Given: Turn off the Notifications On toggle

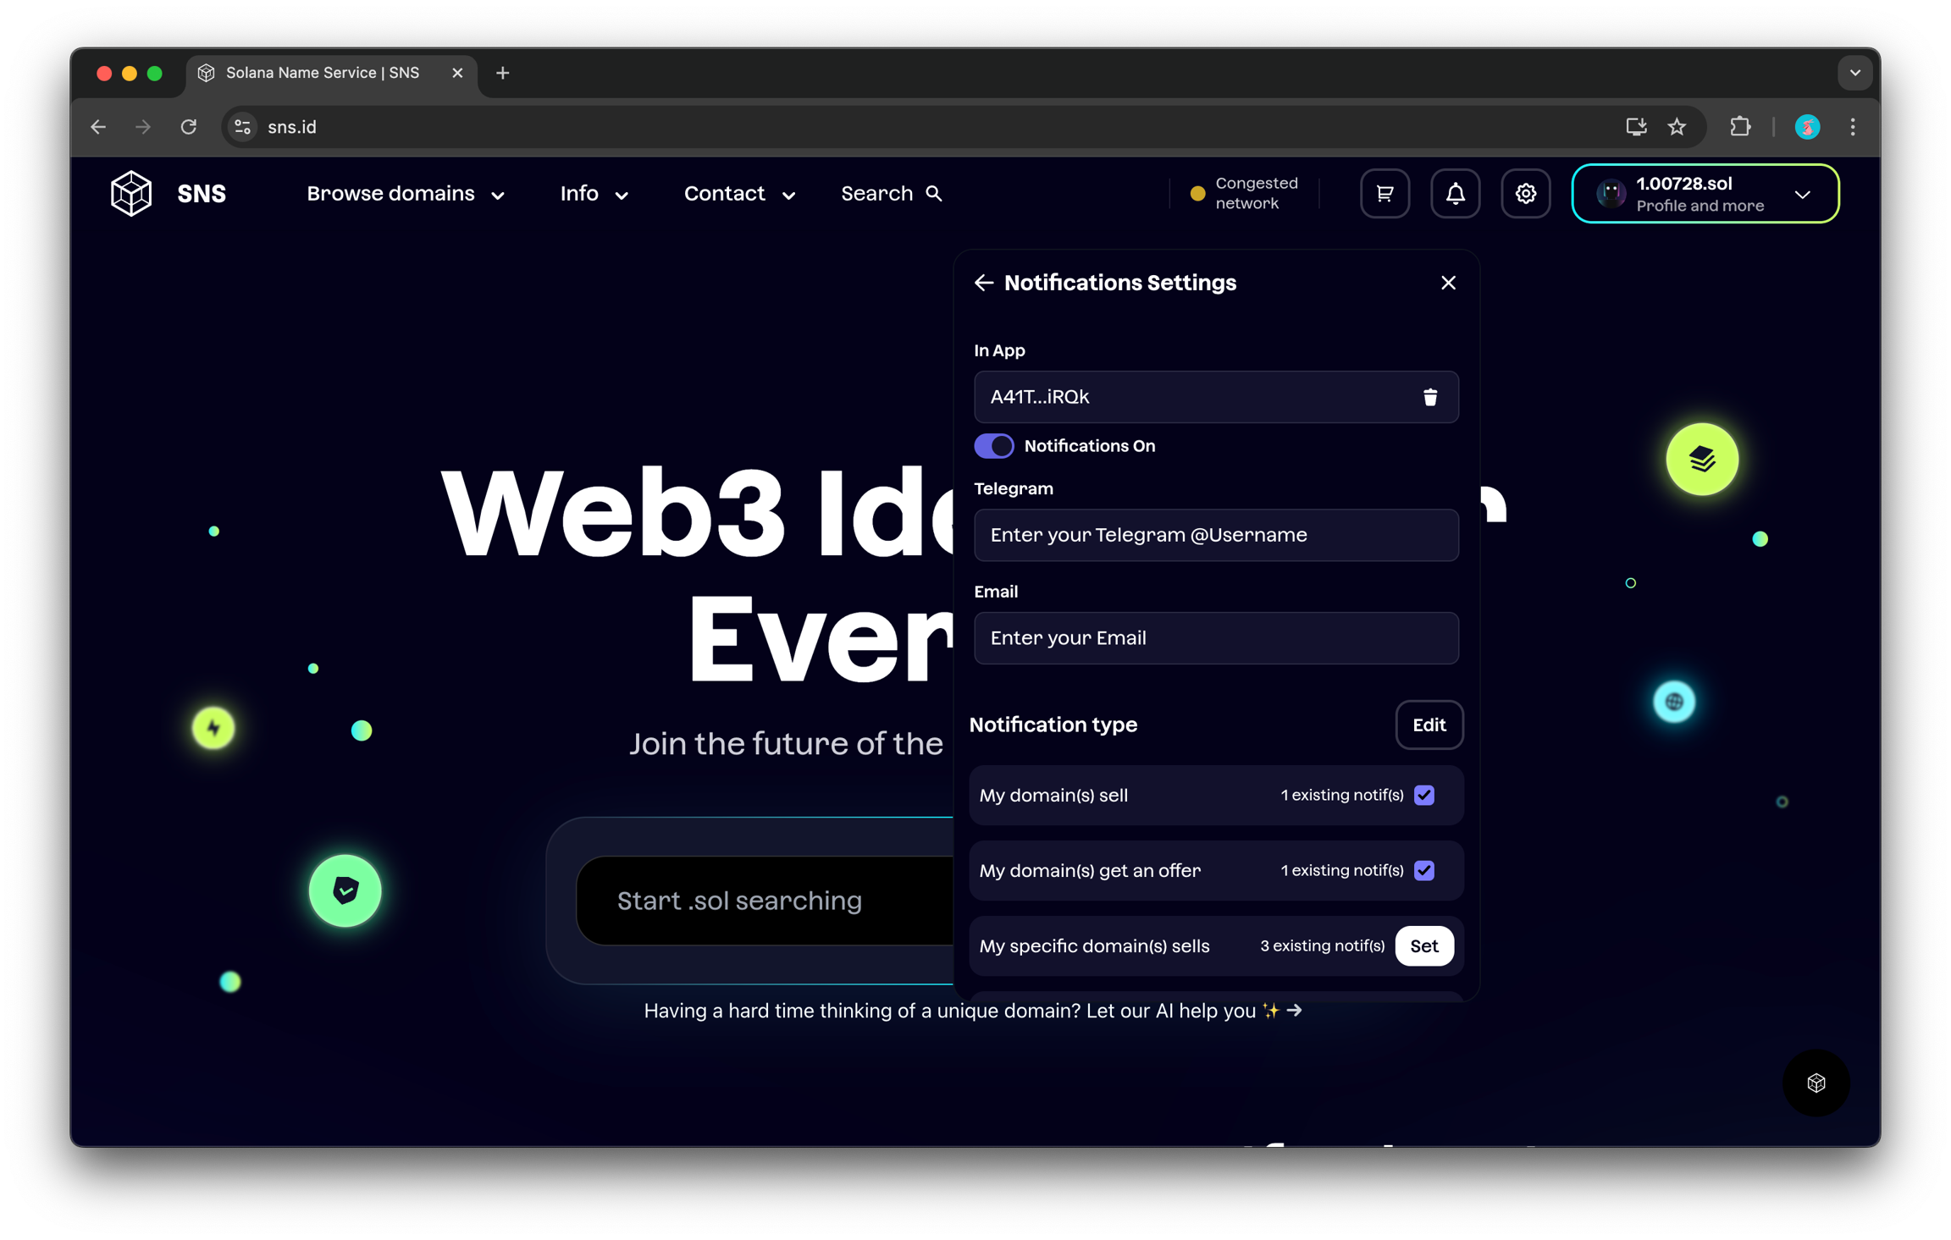Looking at the screenshot, I should [993, 446].
